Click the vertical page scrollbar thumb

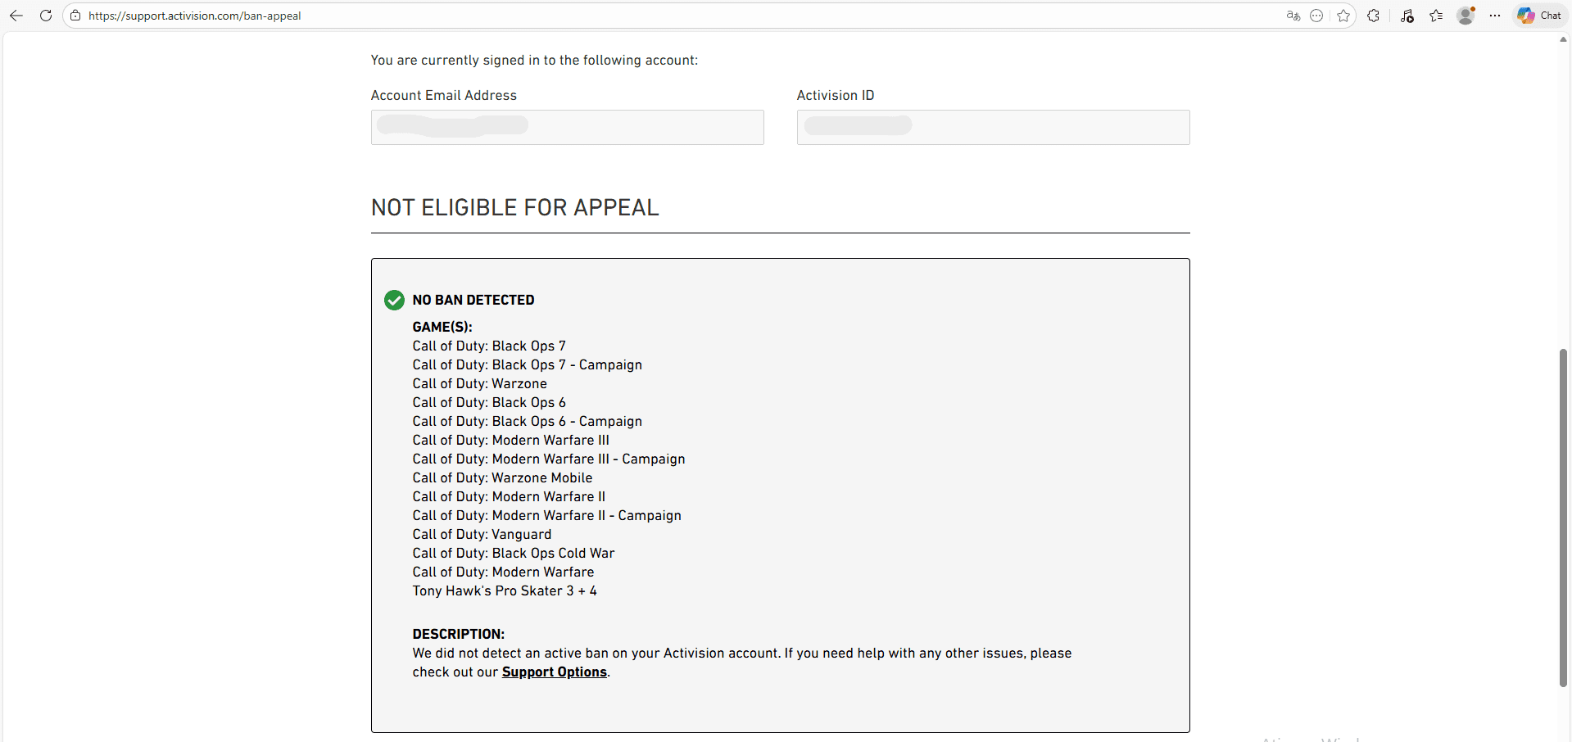pyautogui.click(x=1563, y=516)
